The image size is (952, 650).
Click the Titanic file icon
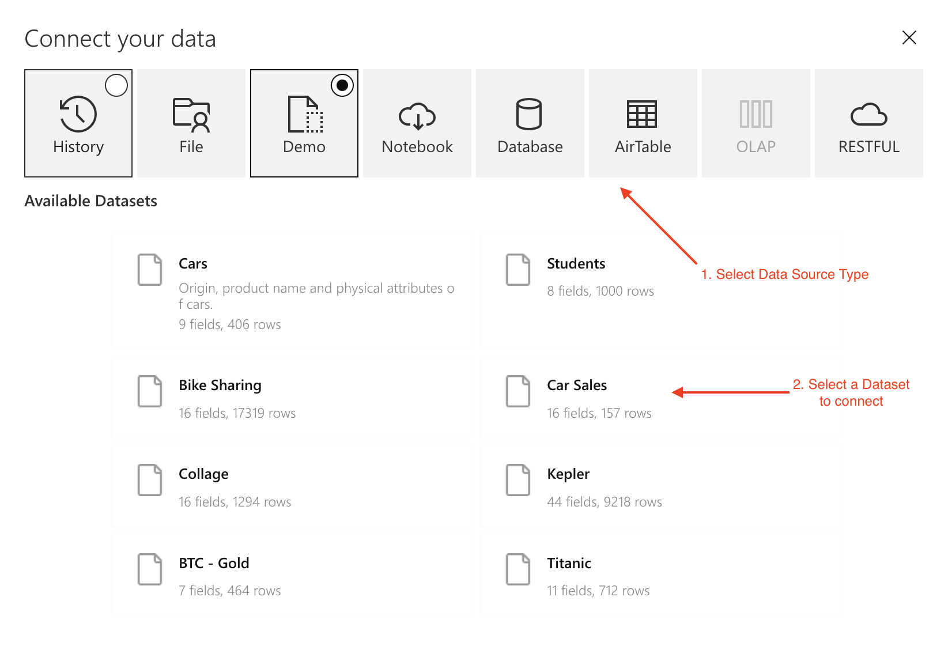click(518, 569)
